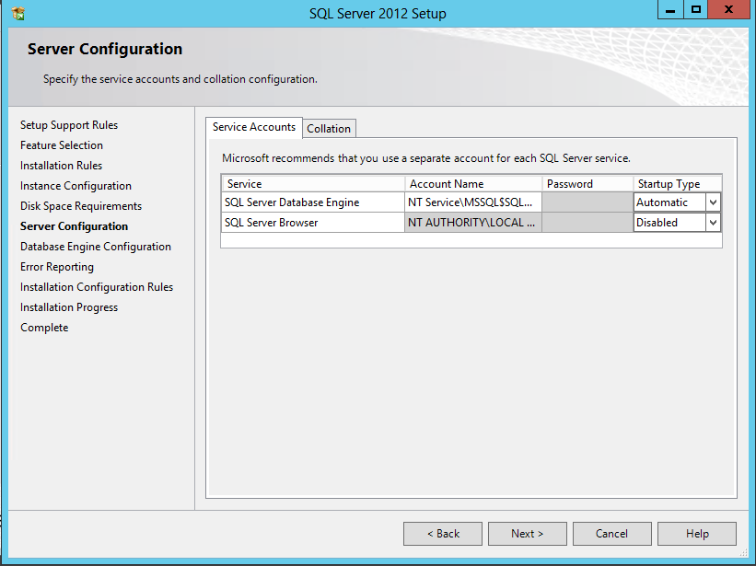Select the Service Accounts tab
The height and width of the screenshot is (566, 756).
coord(254,127)
